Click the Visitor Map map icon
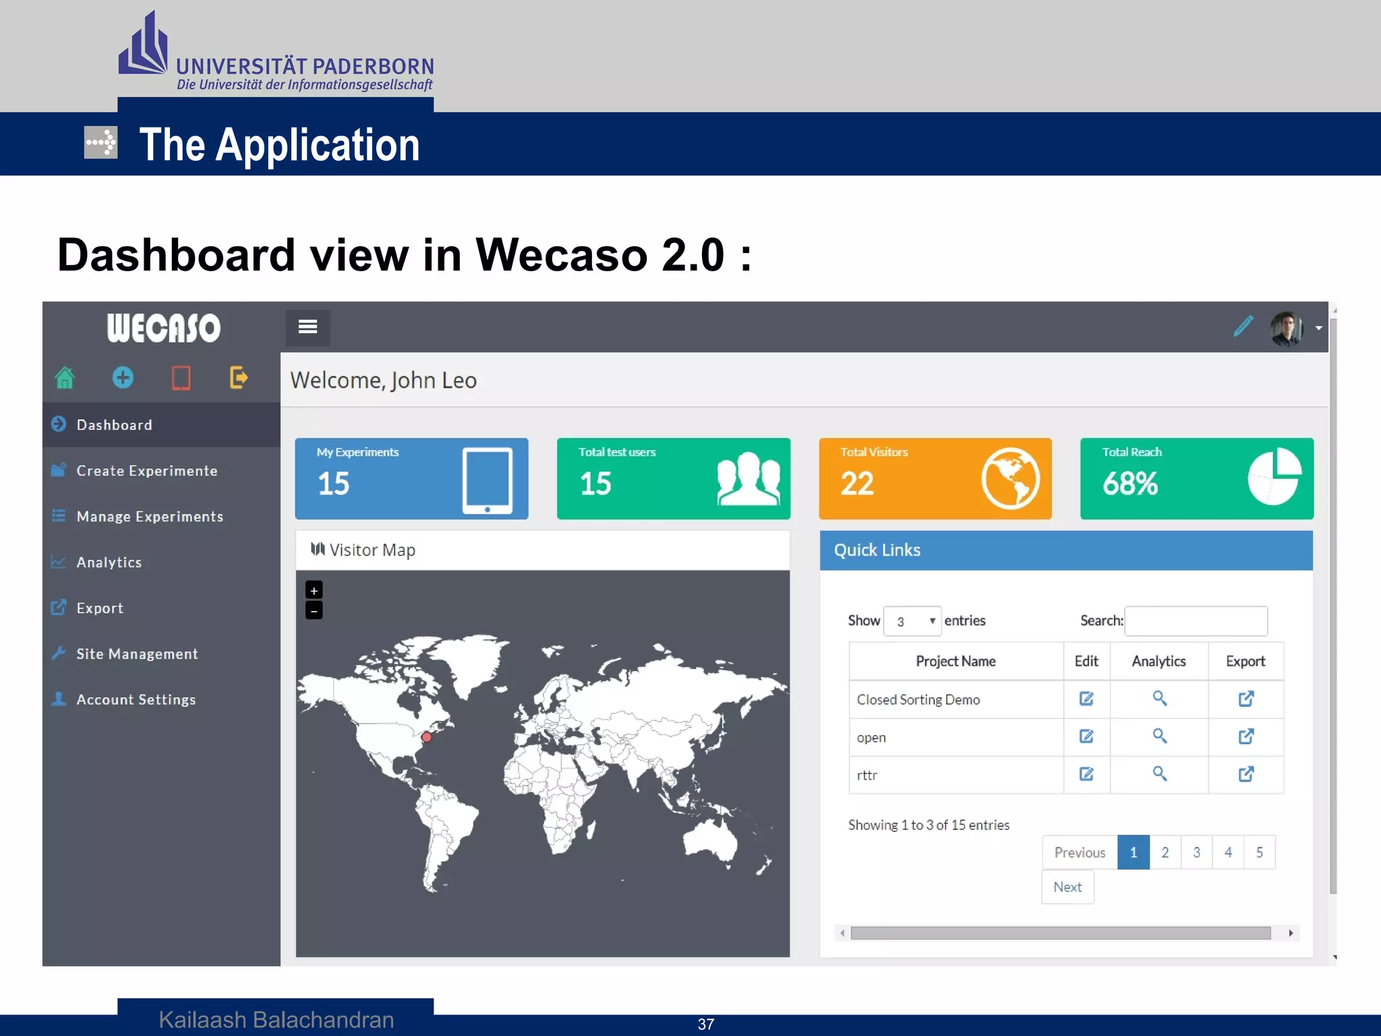This screenshot has height=1036, width=1381. click(318, 549)
